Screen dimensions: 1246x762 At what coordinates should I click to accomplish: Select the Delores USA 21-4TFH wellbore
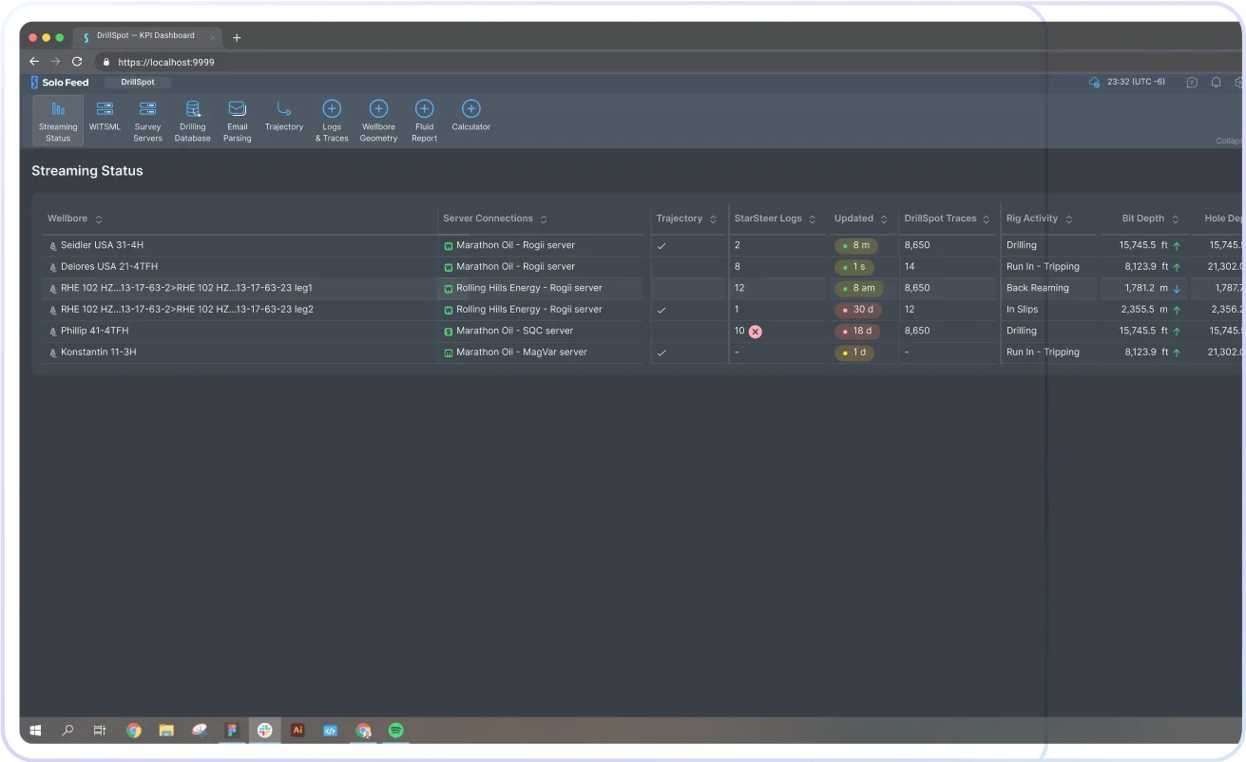[109, 267]
